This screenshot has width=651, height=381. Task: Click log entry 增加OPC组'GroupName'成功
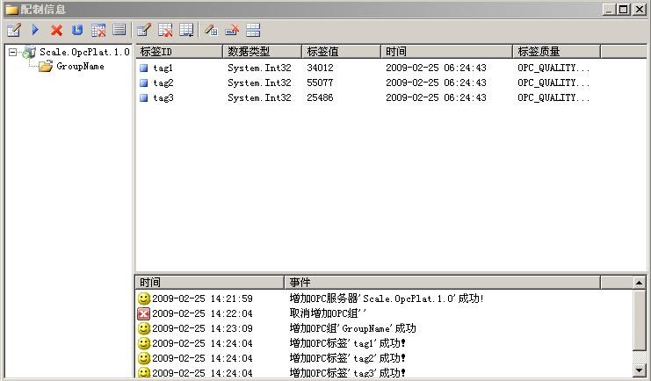353,328
